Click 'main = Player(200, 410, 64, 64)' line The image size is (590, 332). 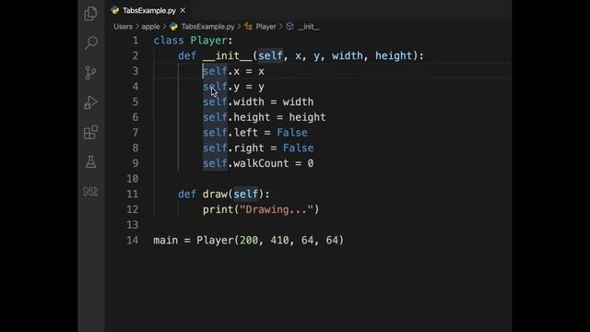tap(248, 241)
